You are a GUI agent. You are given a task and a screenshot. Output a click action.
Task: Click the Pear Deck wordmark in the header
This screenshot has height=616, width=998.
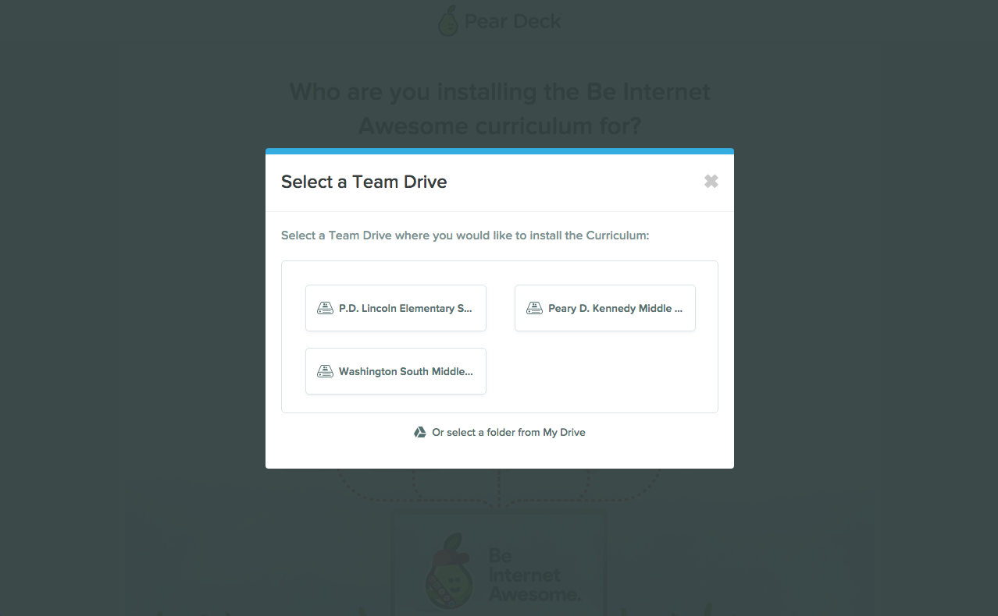512,22
